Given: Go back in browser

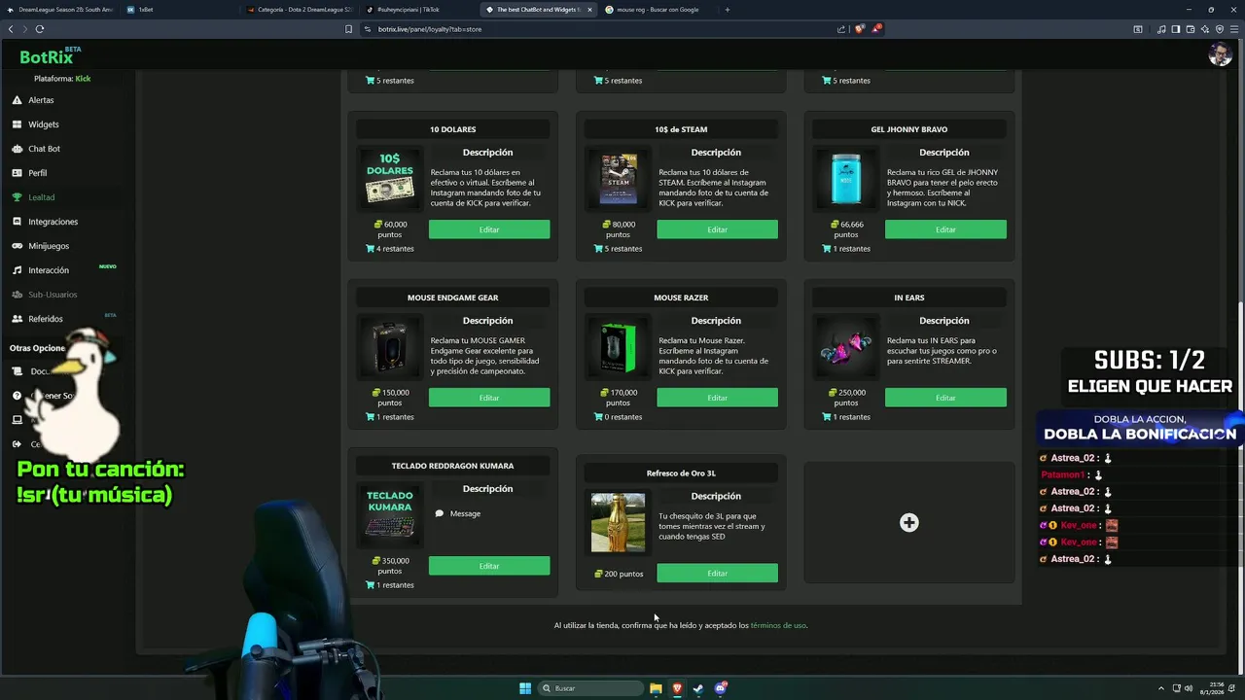Looking at the screenshot, I should point(11,29).
